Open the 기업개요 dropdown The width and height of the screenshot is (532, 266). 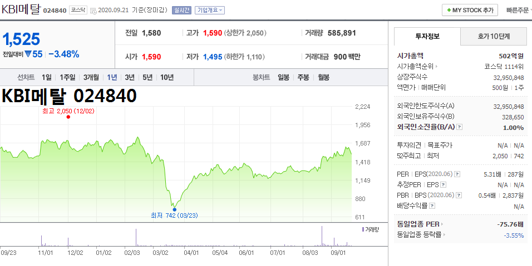(210, 10)
